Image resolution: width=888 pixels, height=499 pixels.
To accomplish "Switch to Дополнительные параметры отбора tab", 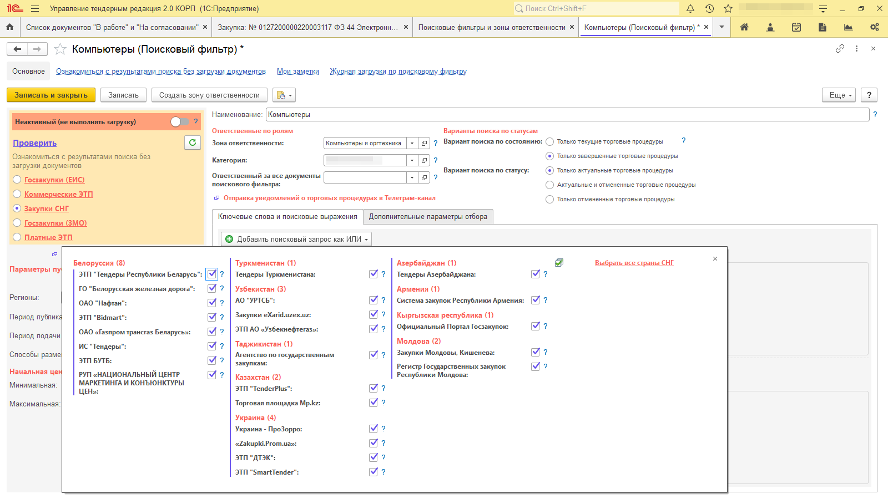I will point(428,217).
